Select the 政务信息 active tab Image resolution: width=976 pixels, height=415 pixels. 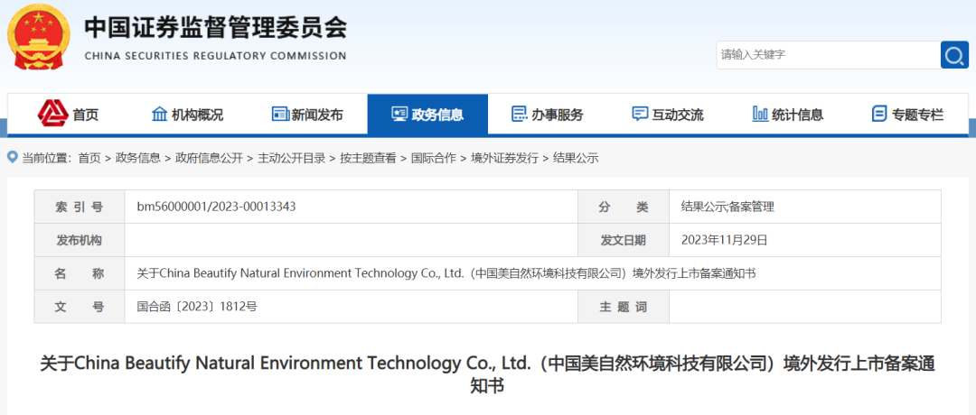(x=427, y=115)
